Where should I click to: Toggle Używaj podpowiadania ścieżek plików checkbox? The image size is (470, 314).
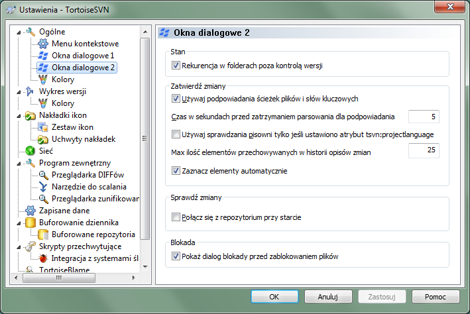click(176, 99)
